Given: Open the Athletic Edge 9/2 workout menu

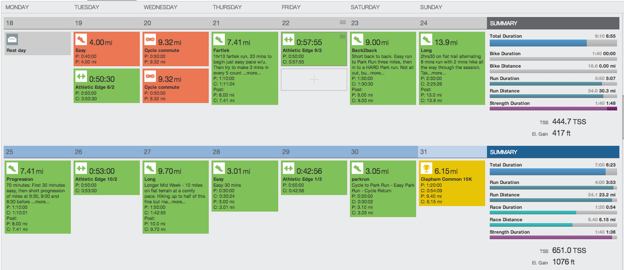Looking at the screenshot, I should (x=342, y=36).
